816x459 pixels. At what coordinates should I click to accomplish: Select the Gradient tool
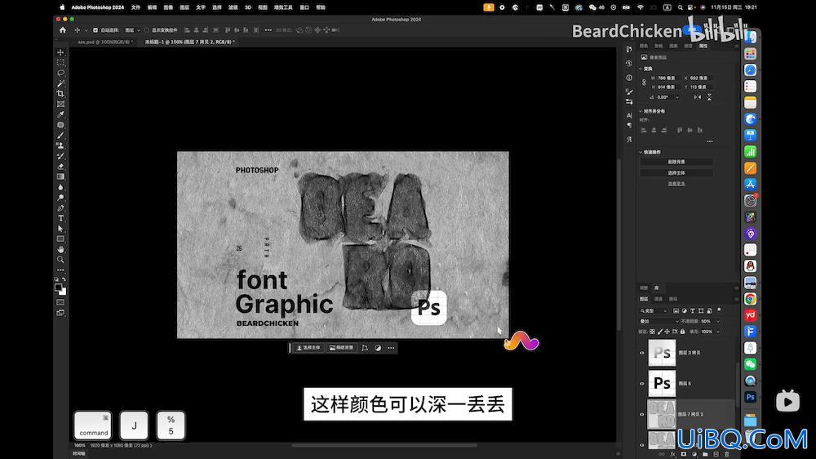point(60,176)
